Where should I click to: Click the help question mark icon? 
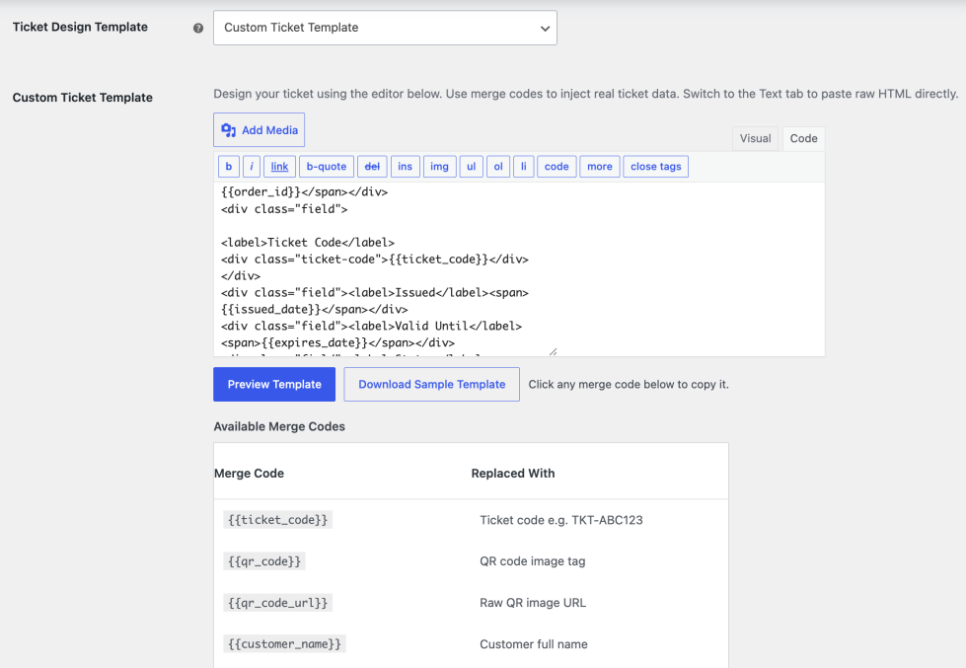pyautogui.click(x=197, y=28)
